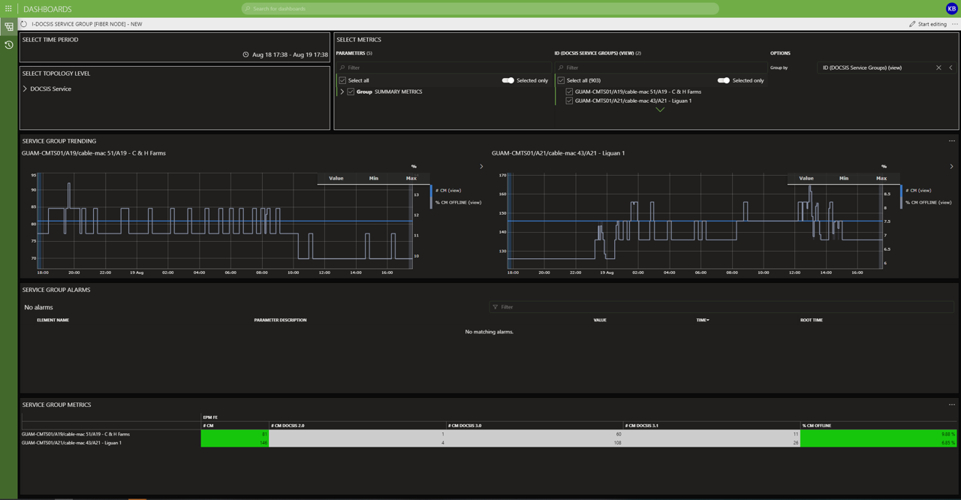Select # CM (view) legend in Liguan 1 chart

(918, 191)
